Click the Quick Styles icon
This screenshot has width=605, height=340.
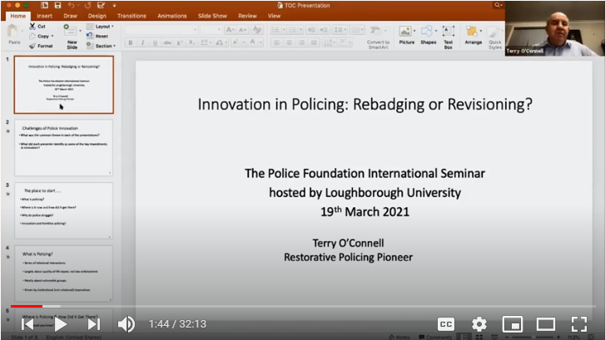pos(493,32)
